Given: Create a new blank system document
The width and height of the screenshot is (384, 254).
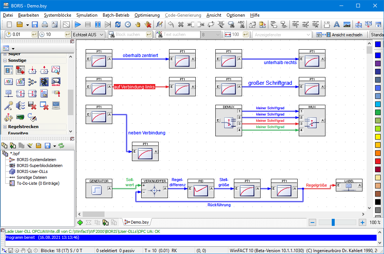Looking at the screenshot, I should [9, 24].
